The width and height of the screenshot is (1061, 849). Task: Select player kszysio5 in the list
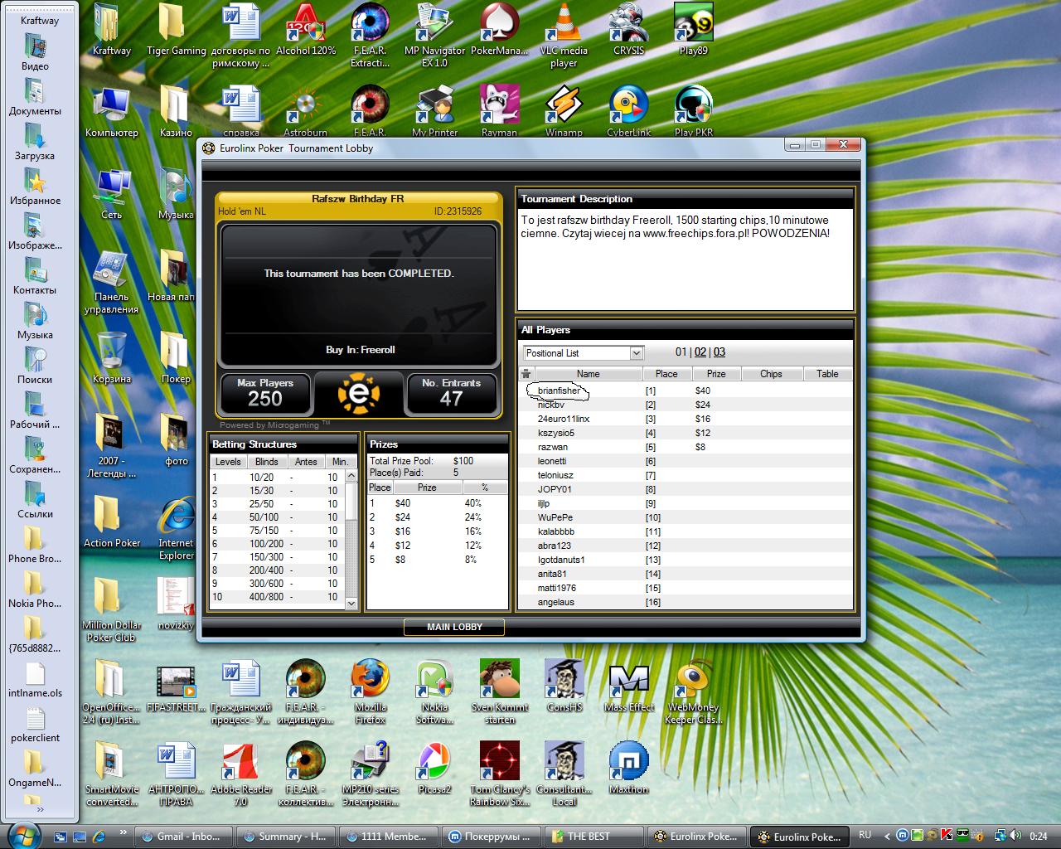pyautogui.click(x=686, y=433)
